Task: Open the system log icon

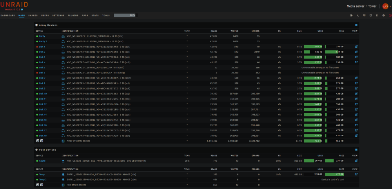Action: point(377,16)
